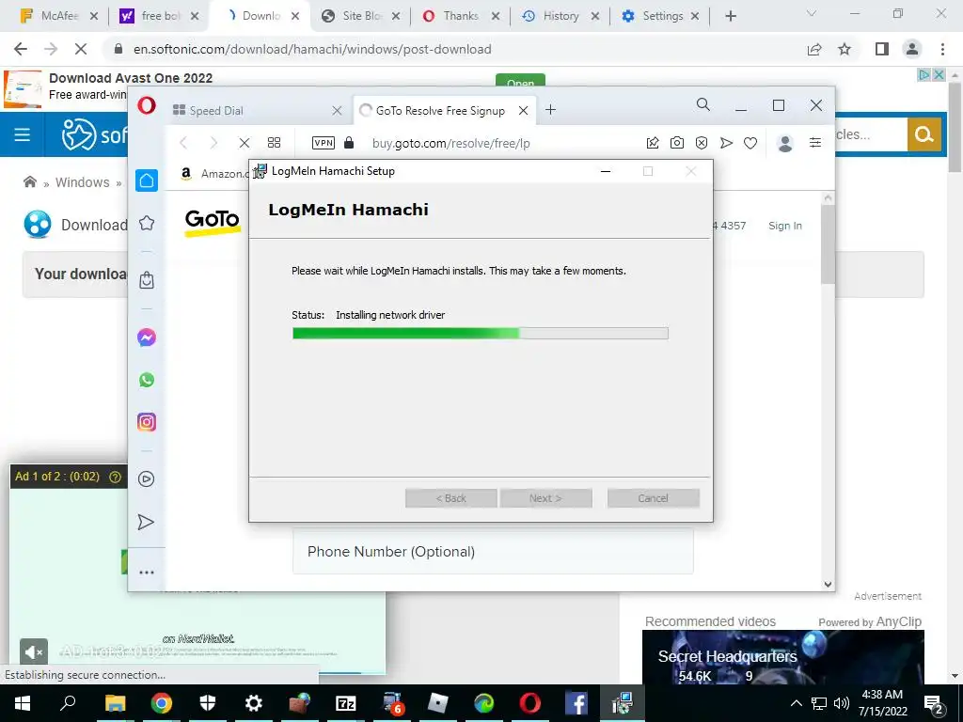Click Chrome share page icon

[814, 49]
